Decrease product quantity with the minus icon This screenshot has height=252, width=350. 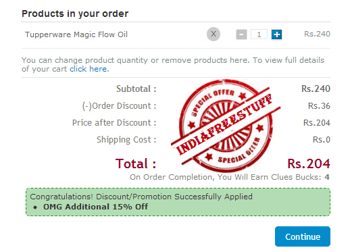coord(241,34)
